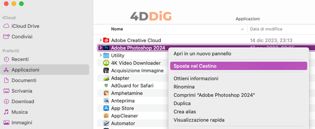Viewport: 315px width, 129px height.
Task: Click the green zoom window button
Action: 21,4
